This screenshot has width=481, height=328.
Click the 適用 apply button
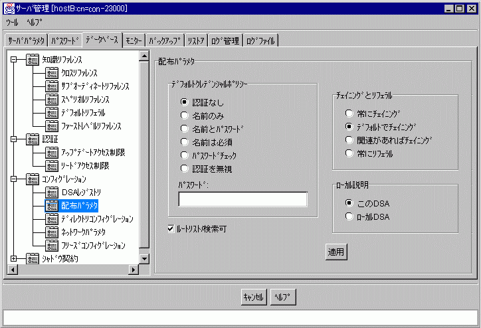pos(336,252)
